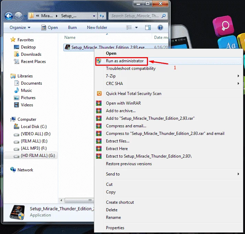Open the {ALL MP3} (F:) drive
245x234 pixels.
click(34, 148)
